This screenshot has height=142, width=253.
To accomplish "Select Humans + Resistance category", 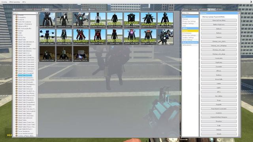I will [25, 24].
